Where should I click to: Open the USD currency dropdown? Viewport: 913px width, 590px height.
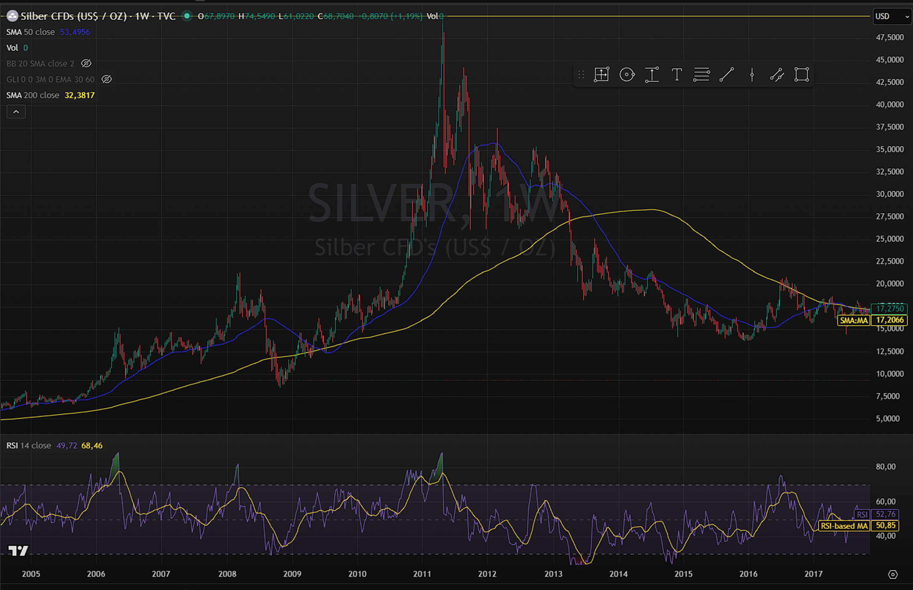892,16
